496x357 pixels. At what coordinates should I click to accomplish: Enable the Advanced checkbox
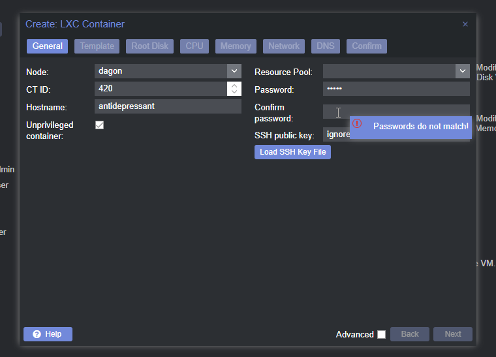381,334
